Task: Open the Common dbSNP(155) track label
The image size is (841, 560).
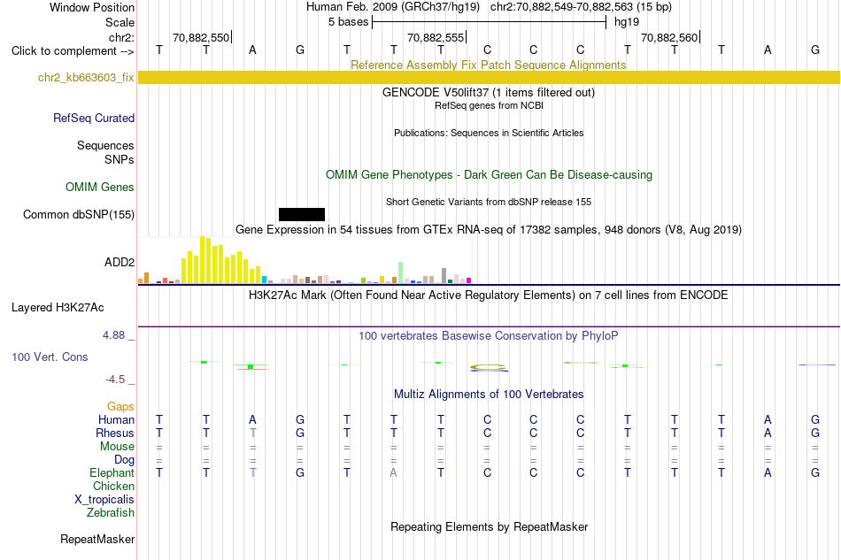Action: 79,214
